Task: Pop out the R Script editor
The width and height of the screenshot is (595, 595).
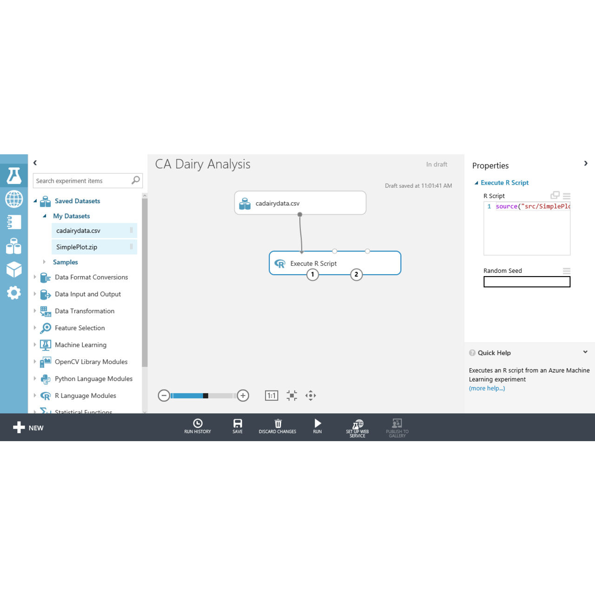Action: coord(555,196)
